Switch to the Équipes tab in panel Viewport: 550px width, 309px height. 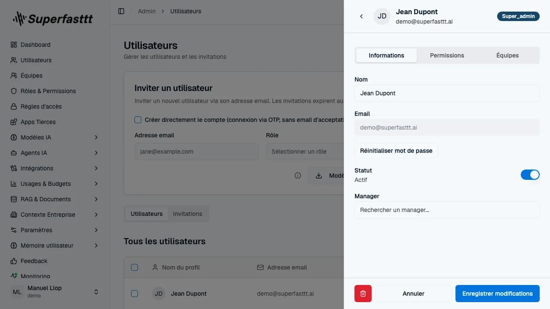point(507,55)
